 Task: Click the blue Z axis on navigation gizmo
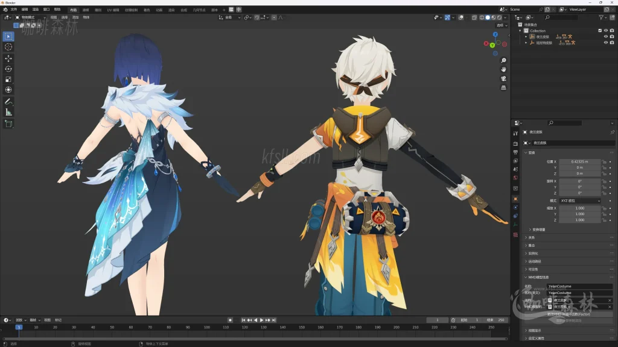(495, 34)
